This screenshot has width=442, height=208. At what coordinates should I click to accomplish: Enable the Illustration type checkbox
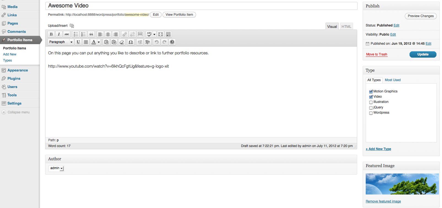[371, 102]
